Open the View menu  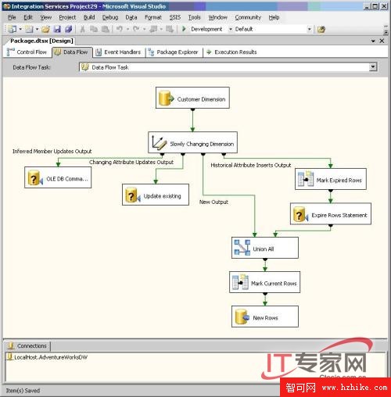[x=46, y=17]
